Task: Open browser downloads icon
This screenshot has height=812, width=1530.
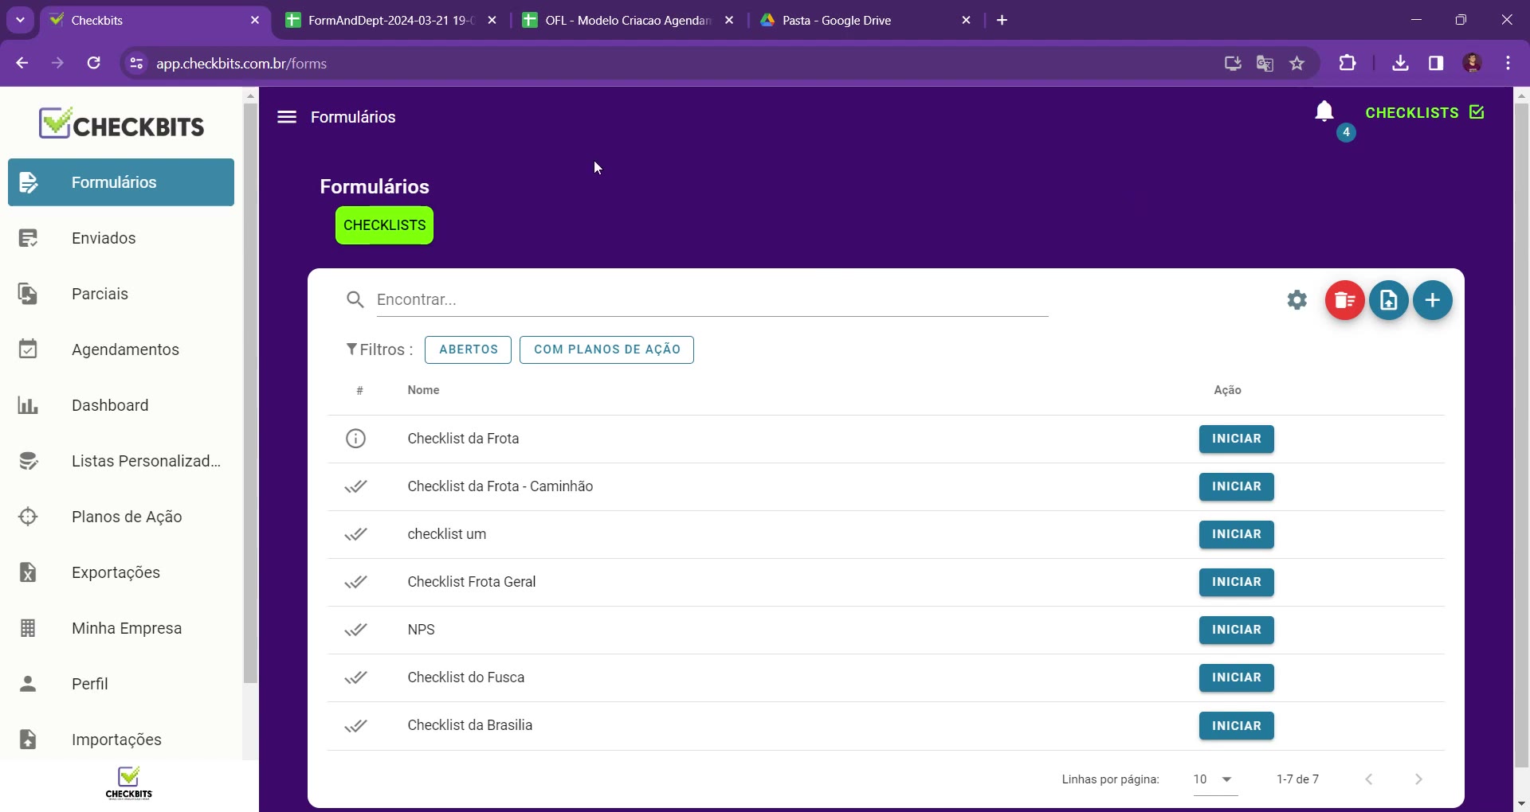Action: point(1400,63)
